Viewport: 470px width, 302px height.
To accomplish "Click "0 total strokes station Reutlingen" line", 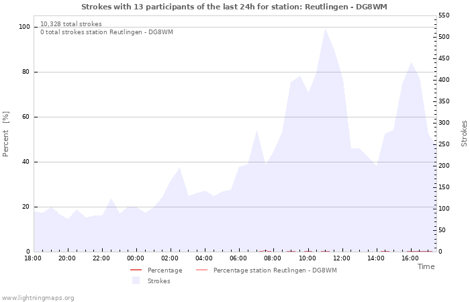I will click(x=106, y=32).
